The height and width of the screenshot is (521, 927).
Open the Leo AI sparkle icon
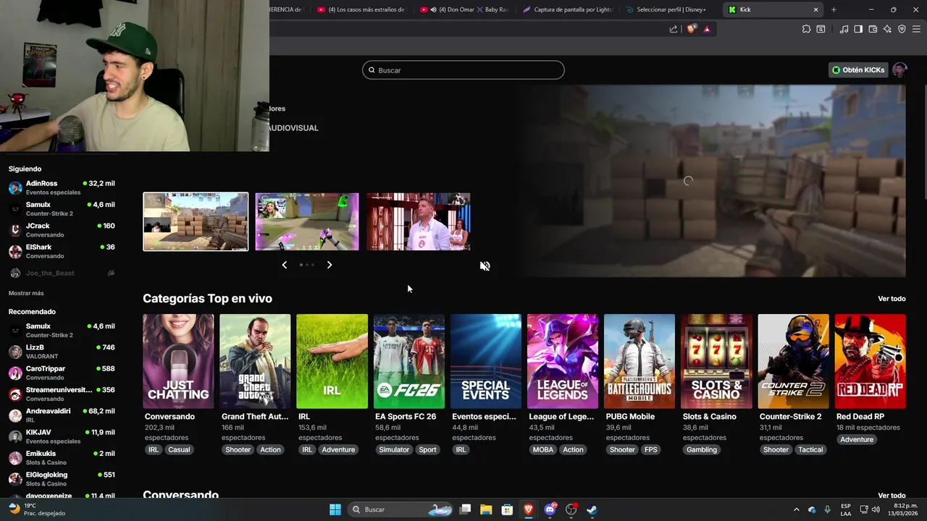click(887, 29)
